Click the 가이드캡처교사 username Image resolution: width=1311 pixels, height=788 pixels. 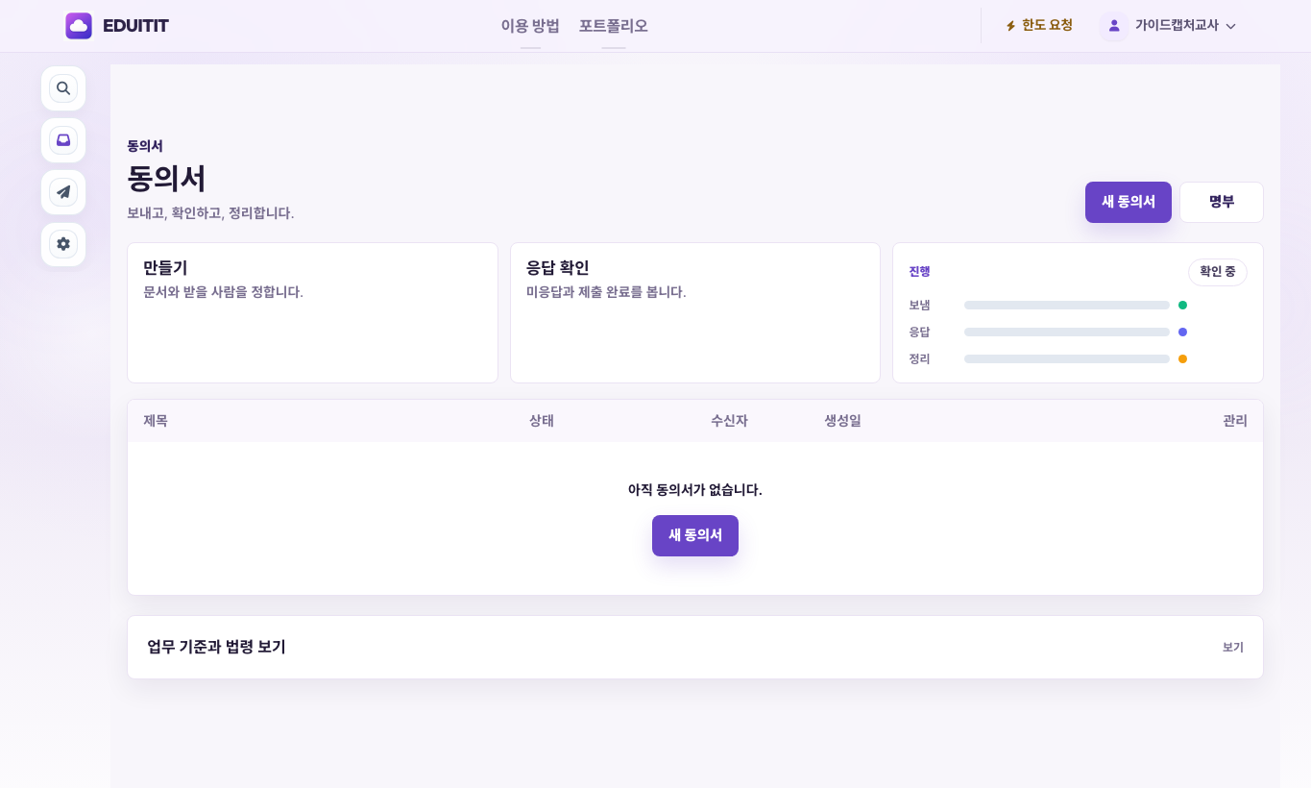pos(1177,26)
